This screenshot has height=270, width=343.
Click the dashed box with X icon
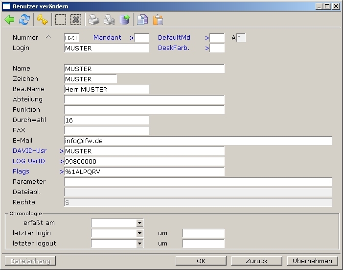[75, 20]
